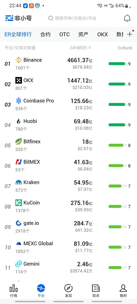Switch to the OTC tab
Viewport: 137px width, 304px height.
pyautogui.click(x=64, y=35)
